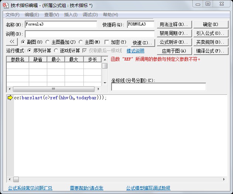233x194 pixels.
Task: Click the 买卖规则(B) button
Action: (211, 42)
